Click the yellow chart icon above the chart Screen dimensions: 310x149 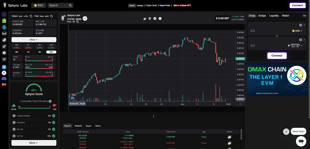coord(145,18)
